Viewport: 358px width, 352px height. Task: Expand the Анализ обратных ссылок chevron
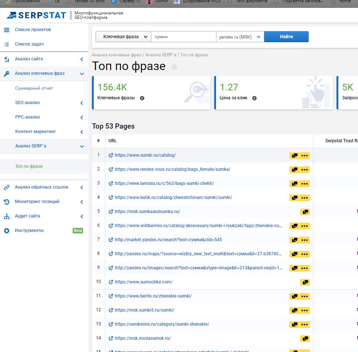82,187
